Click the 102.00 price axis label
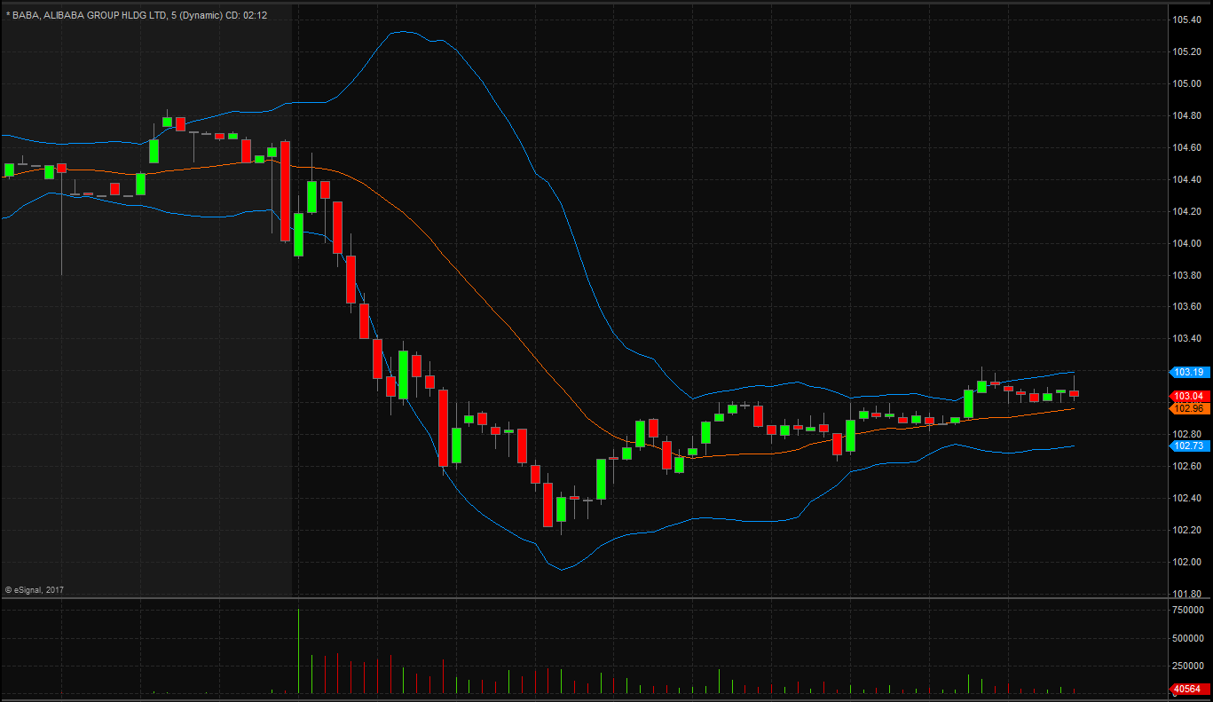1213x702 pixels. point(1187,562)
